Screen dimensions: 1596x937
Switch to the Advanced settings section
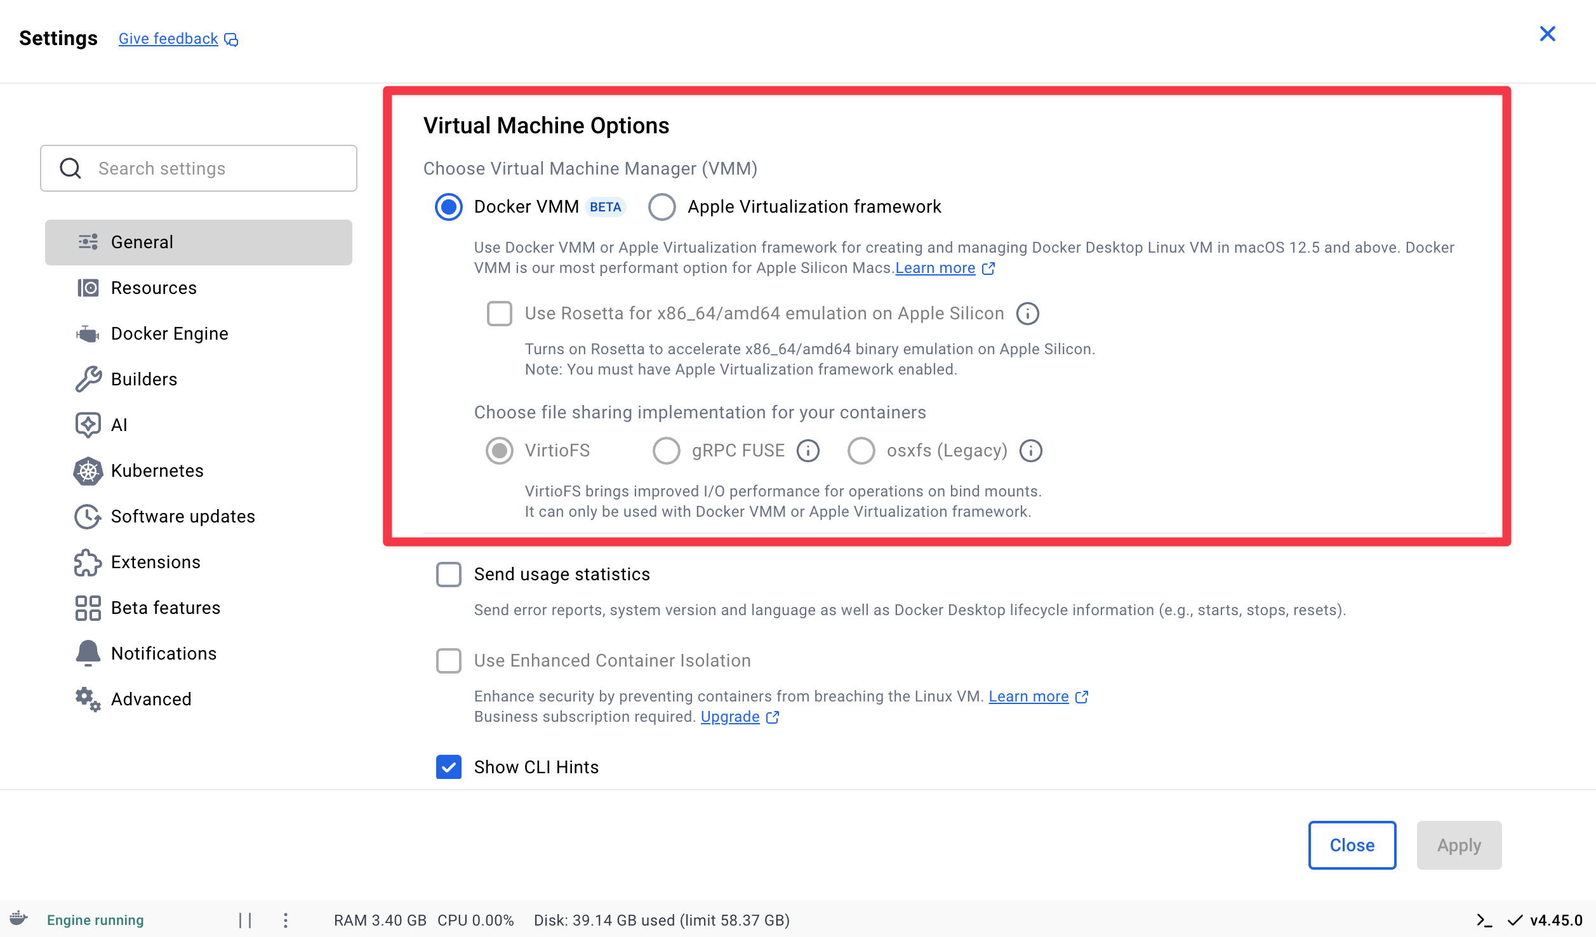tap(88, 699)
